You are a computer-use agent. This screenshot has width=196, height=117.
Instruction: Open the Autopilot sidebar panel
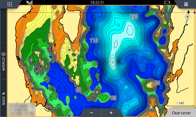click(3, 61)
